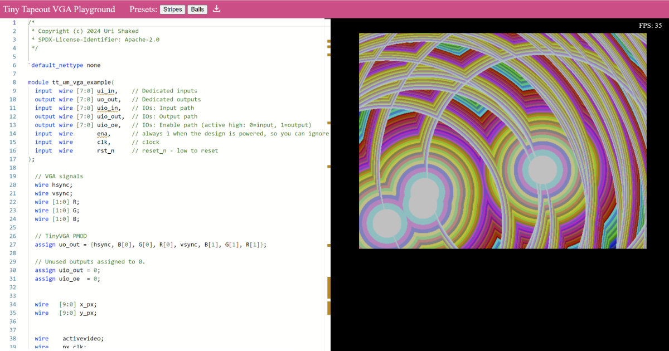Select line number 8 in the gutter

coord(14,82)
